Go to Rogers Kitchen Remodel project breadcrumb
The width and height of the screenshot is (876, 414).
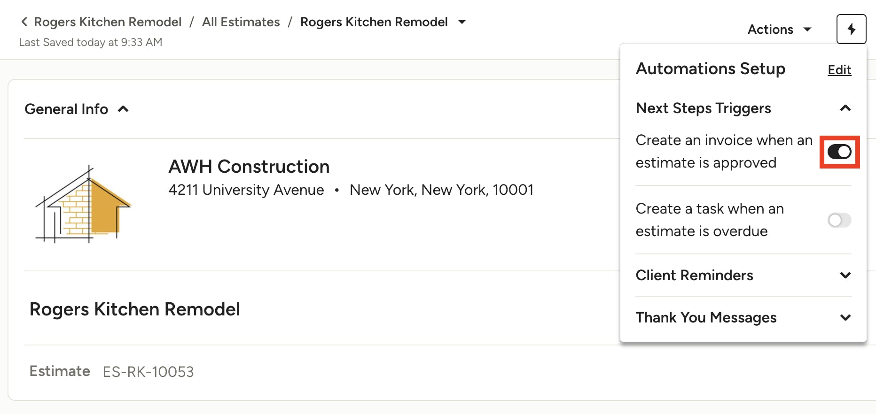(x=108, y=22)
